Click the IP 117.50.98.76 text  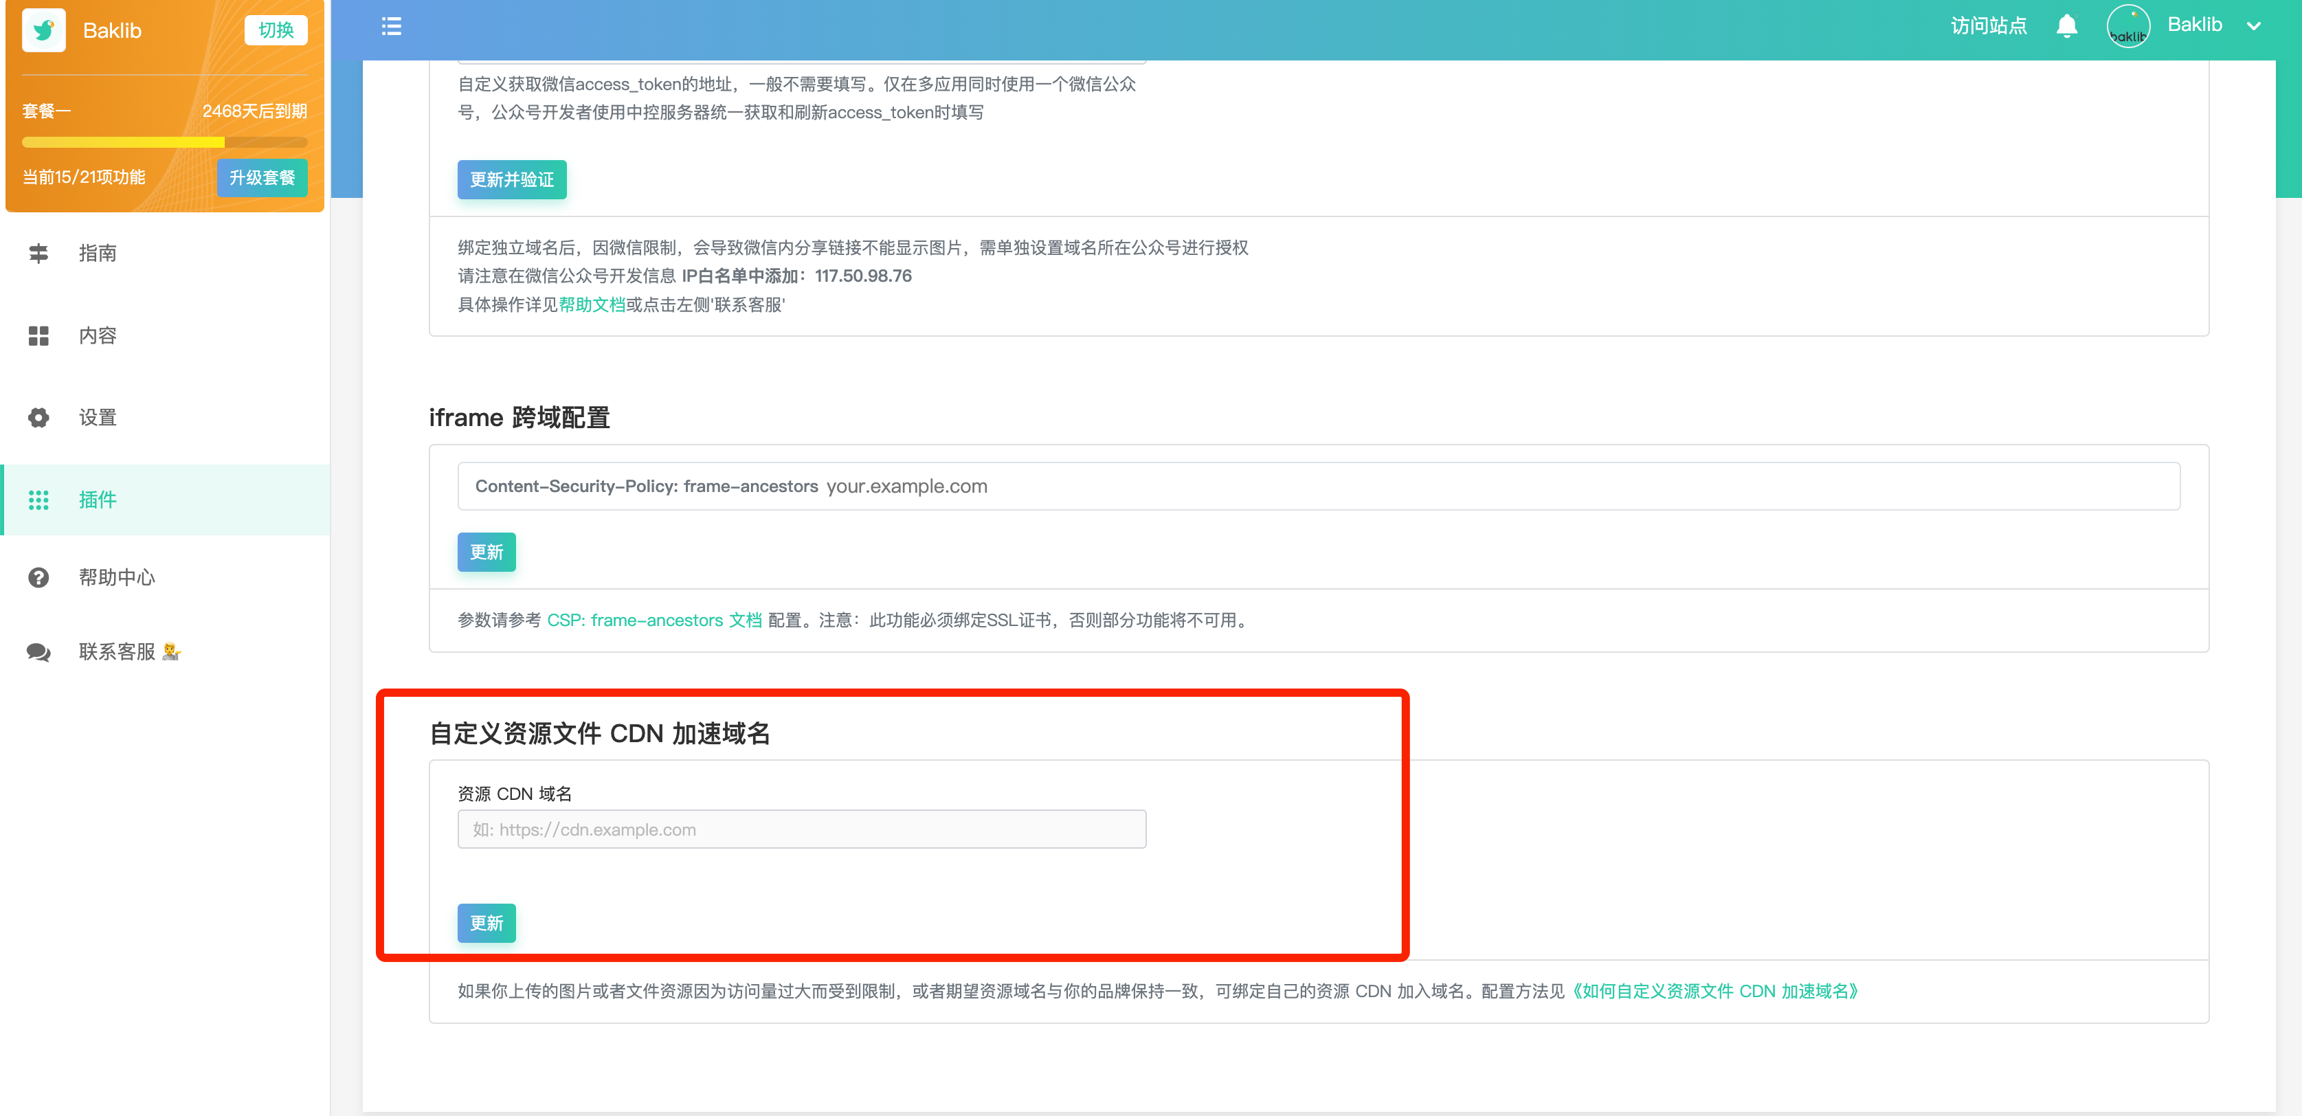click(863, 276)
